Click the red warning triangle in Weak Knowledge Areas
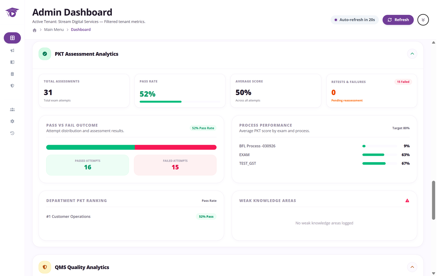 (407, 200)
